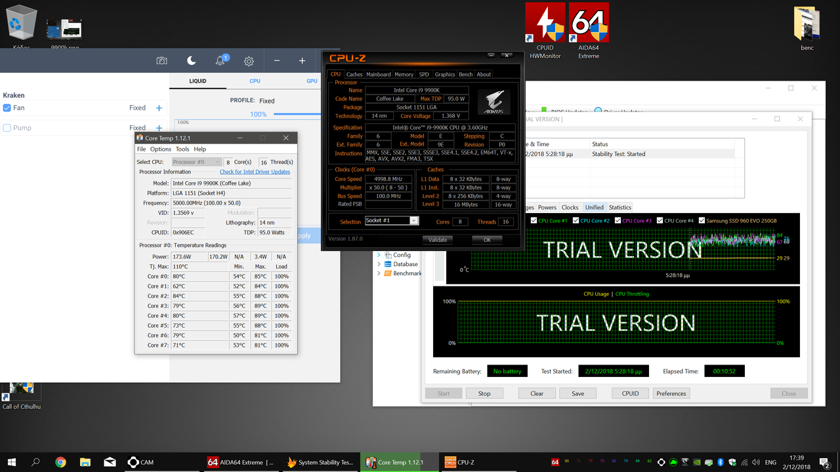Click AIDA64 tray icon in system tray
The height and width of the screenshot is (472, 840).
click(555, 462)
